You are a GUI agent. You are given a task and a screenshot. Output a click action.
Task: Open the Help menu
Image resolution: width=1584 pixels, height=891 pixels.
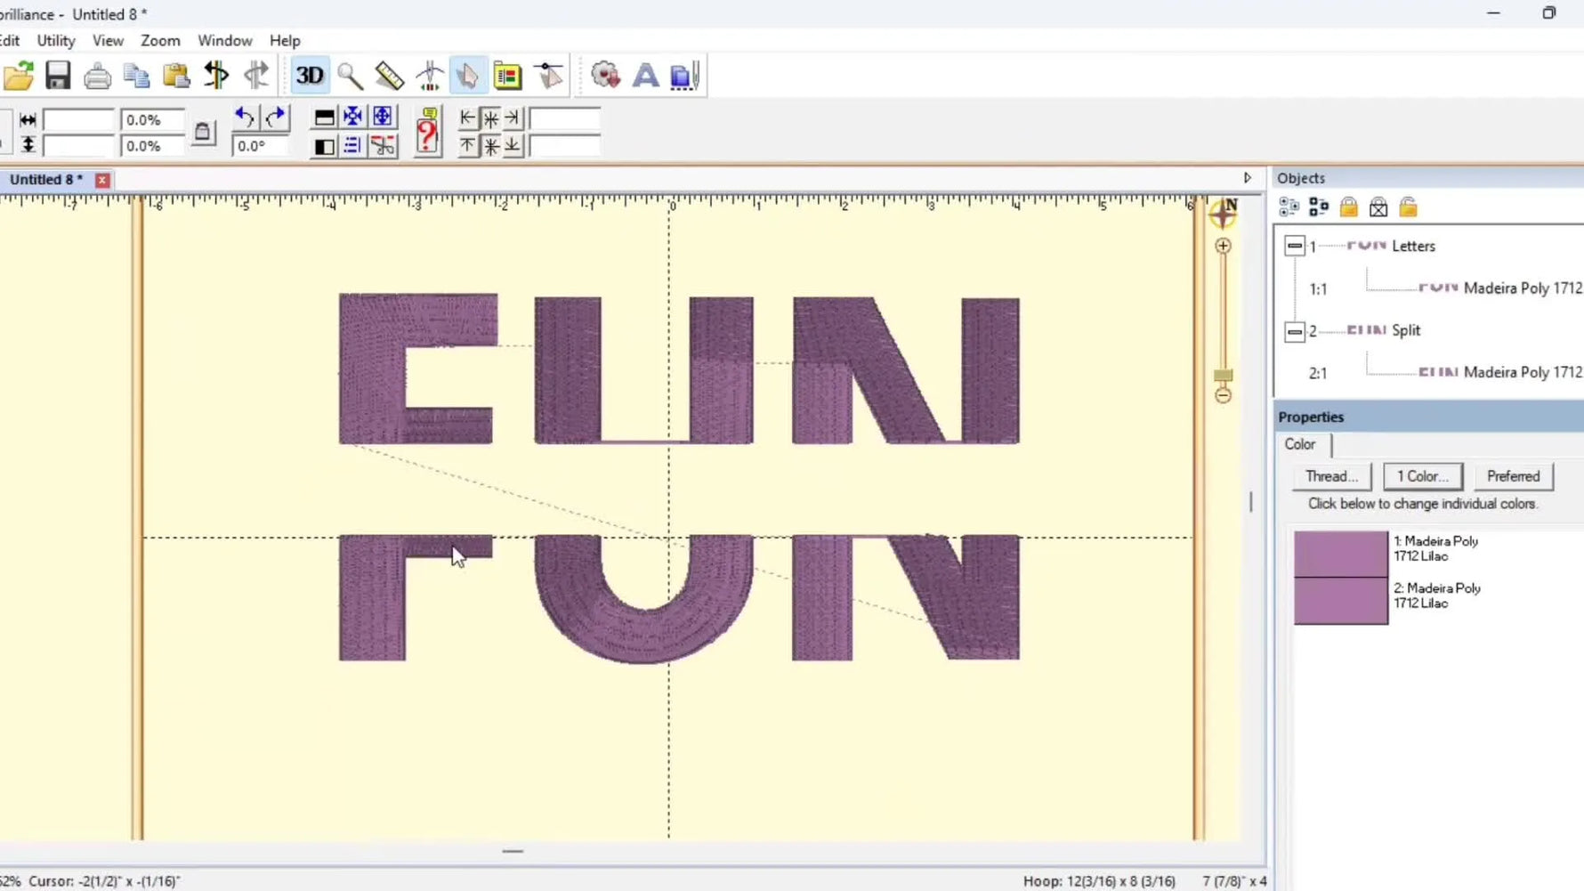[x=285, y=41]
